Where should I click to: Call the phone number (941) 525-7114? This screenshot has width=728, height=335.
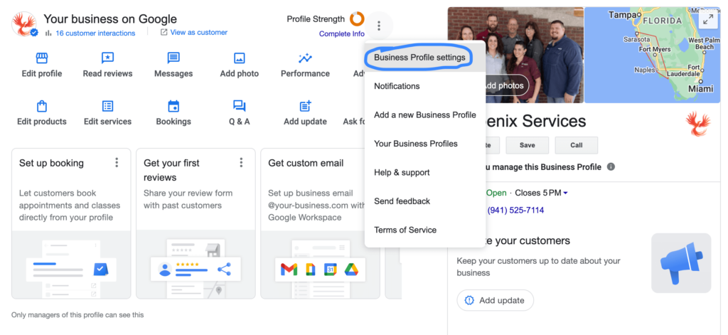pos(515,211)
